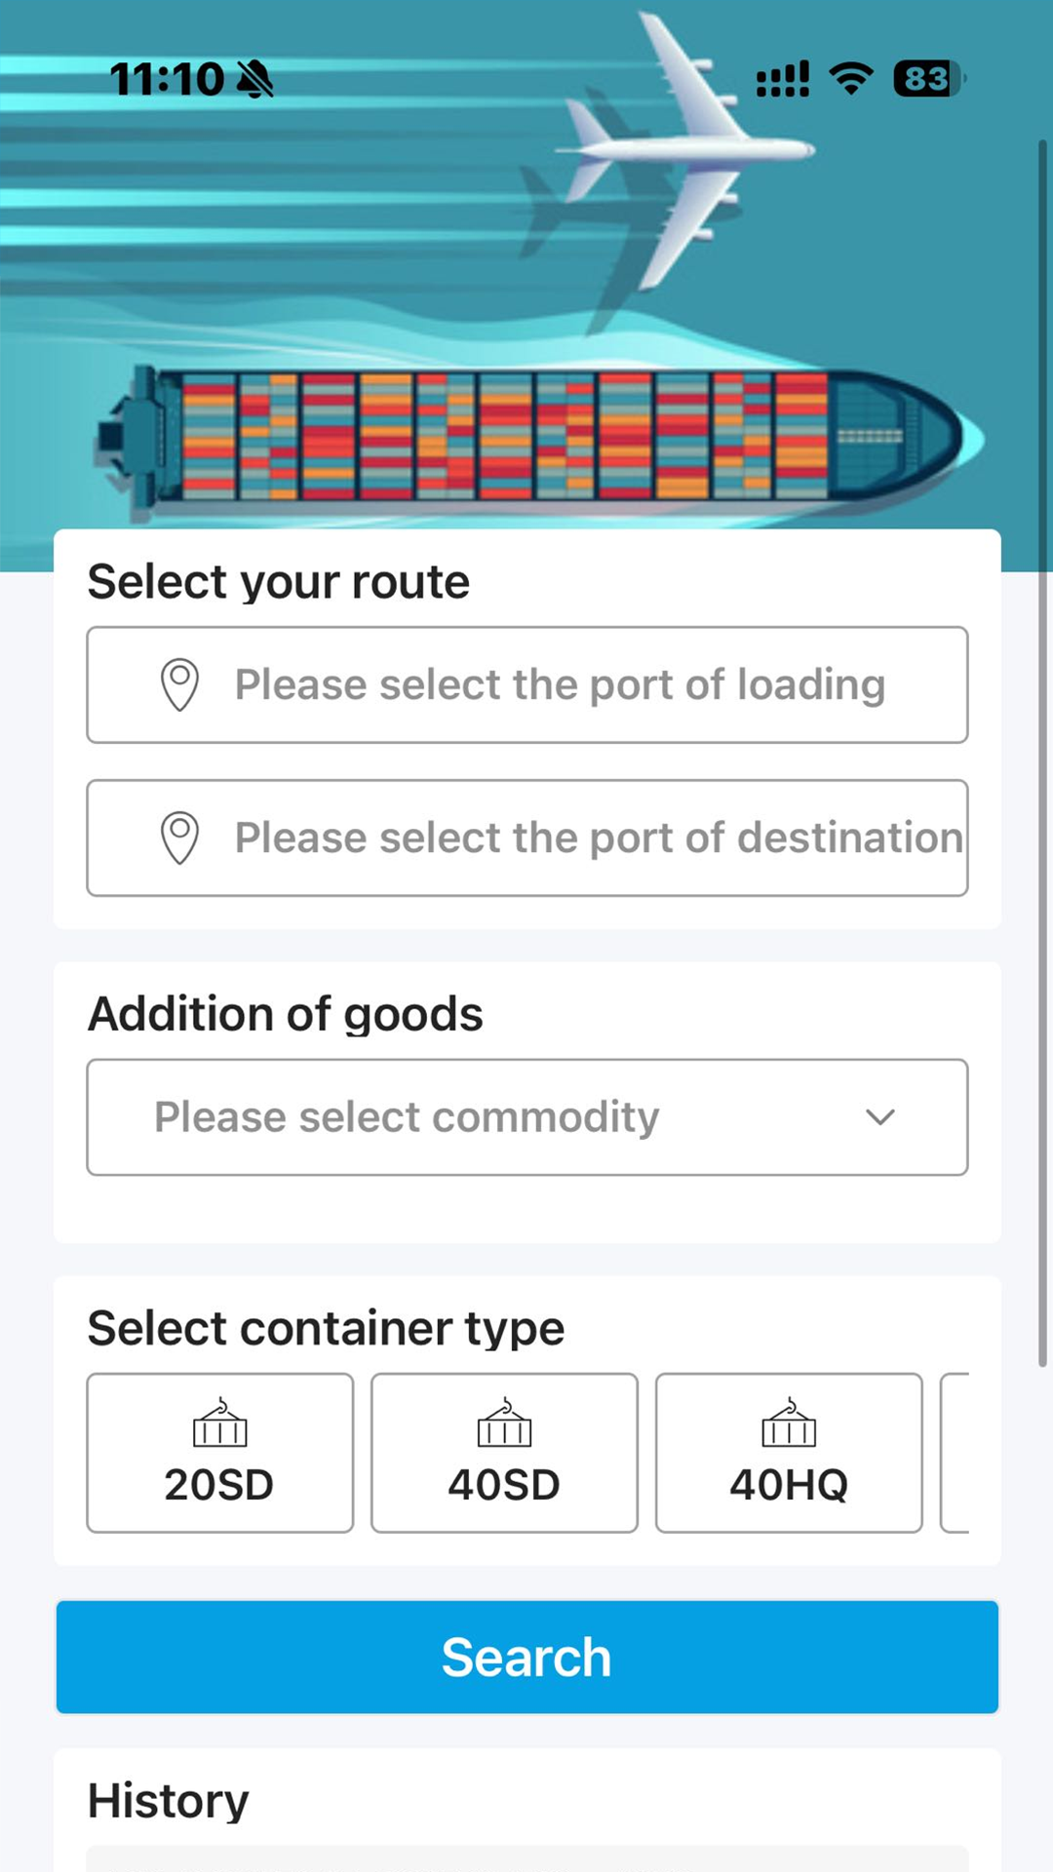
Task: Click the vertical scrollbar on the right edge
Action: [1042, 751]
